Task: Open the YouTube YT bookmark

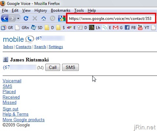Action: pyautogui.click(x=143, y=27)
